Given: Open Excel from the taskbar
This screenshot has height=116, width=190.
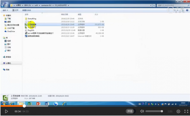Looking at the screenshot, I should click(30, 104).
